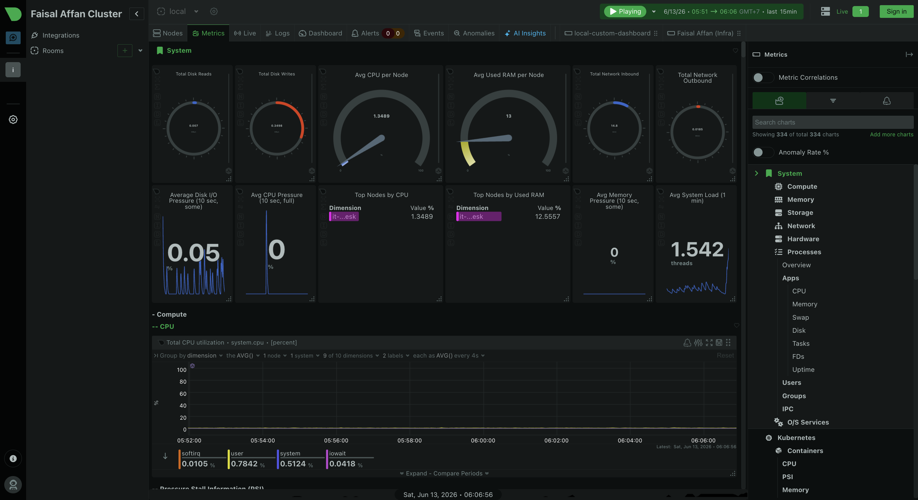Screen dimensions: 918x500
Task: Click the legend sort arrow beside softirq
Action: pyautogui.click(x=165, y=456)
